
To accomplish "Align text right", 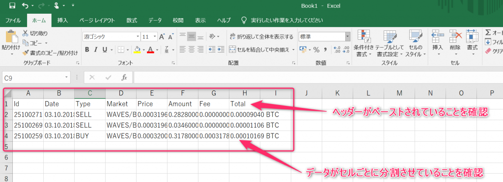I will point(200,50).
